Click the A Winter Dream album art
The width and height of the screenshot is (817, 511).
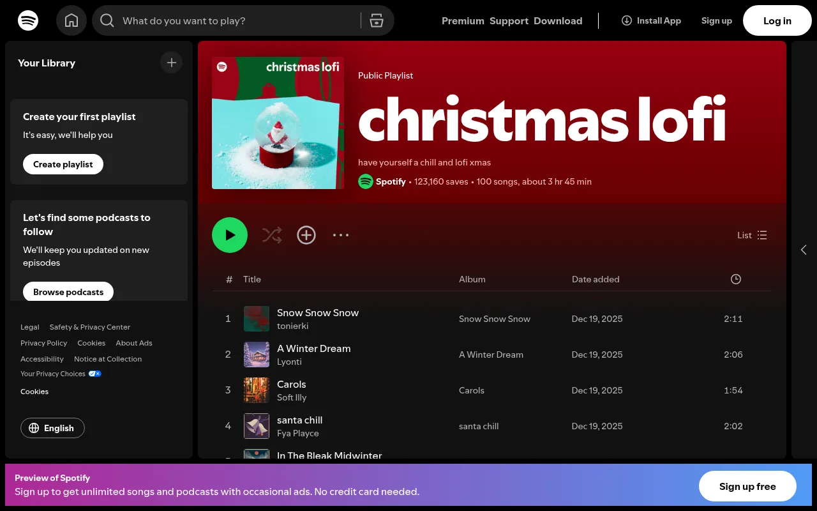coord(257,355)
